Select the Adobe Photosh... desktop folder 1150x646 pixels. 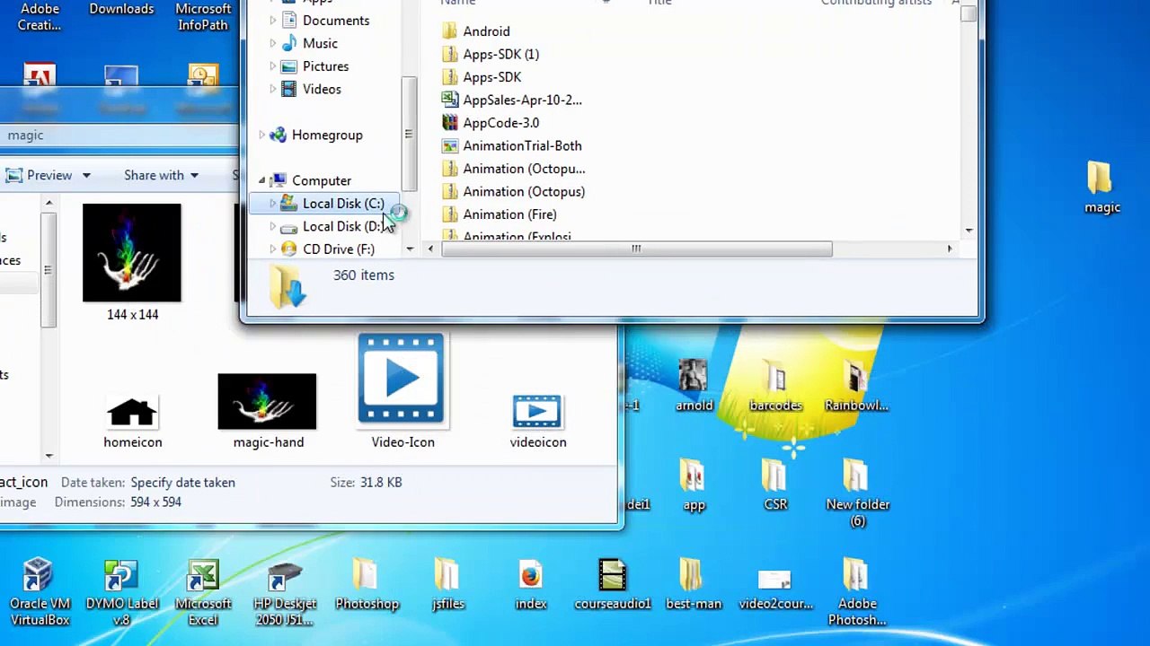(858, 591)
